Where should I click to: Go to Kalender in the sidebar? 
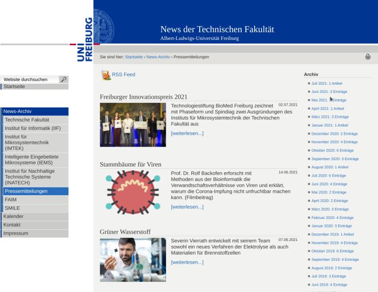[13, 216]
